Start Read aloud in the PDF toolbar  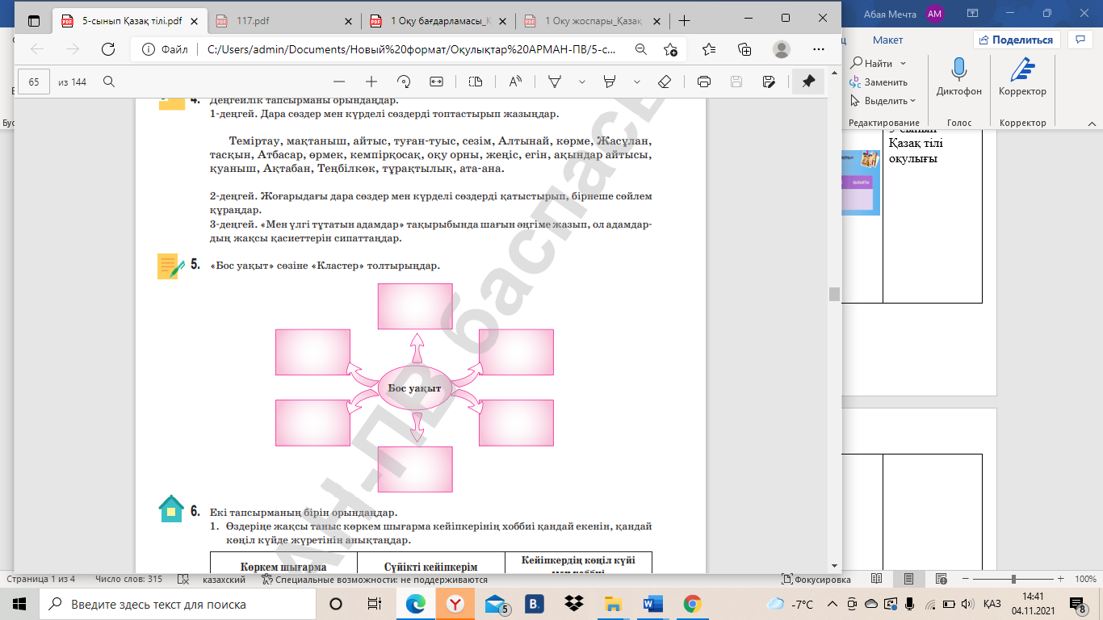[x=514, y=82]
